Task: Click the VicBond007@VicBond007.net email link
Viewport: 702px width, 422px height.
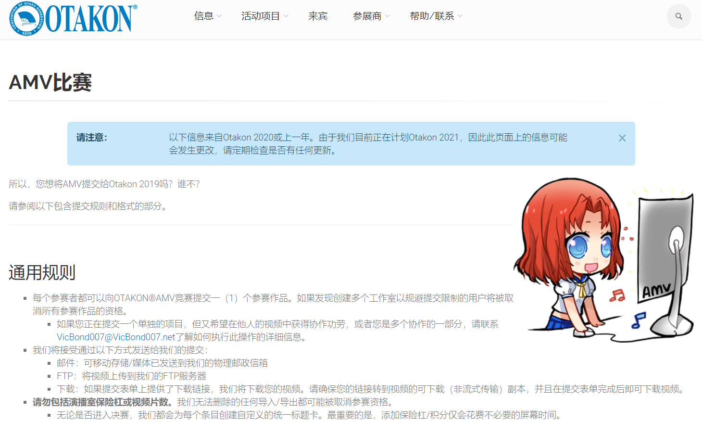Action: [116, 337]
